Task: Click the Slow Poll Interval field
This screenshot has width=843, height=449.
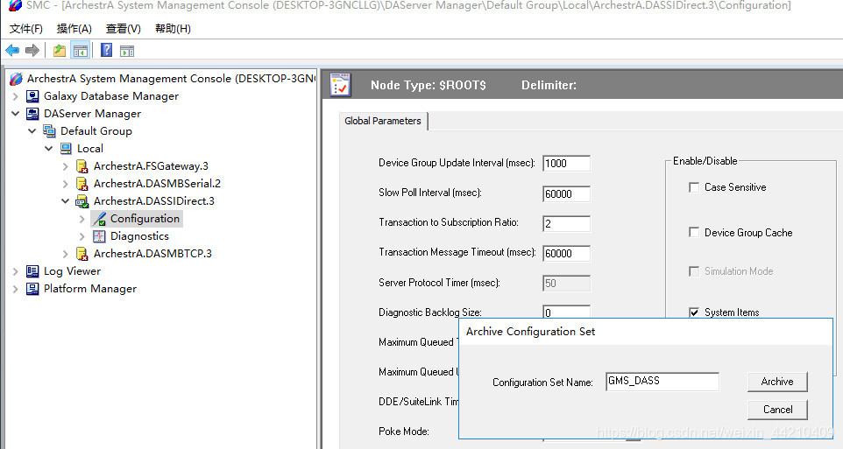Action: click(x=567, y=194)
